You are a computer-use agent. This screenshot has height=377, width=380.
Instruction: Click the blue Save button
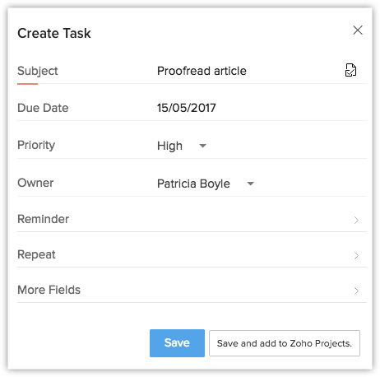(x=177, y=343)
